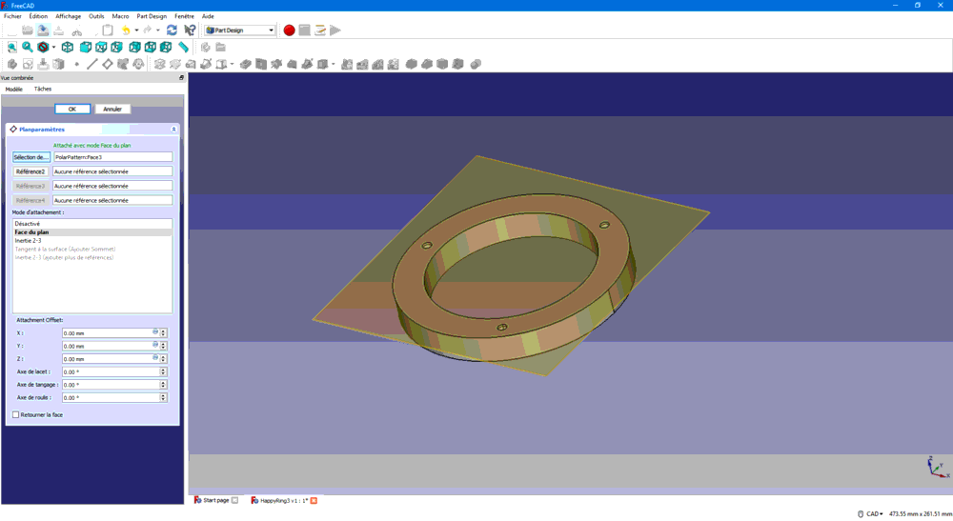
Task: Click the red Record macro button
Action: point(290,30)
